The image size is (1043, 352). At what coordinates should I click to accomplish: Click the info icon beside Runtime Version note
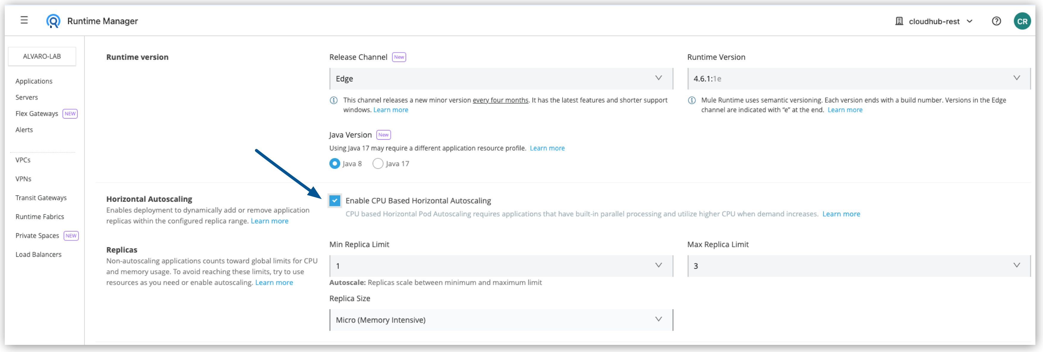tap(692, 100)
